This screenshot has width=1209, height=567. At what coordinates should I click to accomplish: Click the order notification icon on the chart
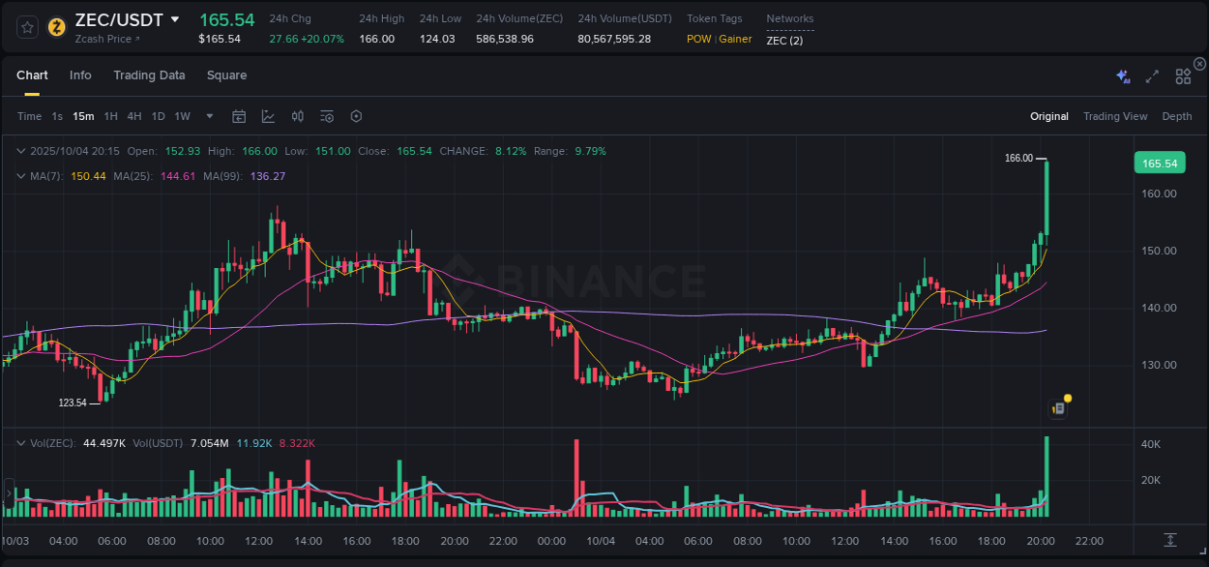pos(1057,407)
